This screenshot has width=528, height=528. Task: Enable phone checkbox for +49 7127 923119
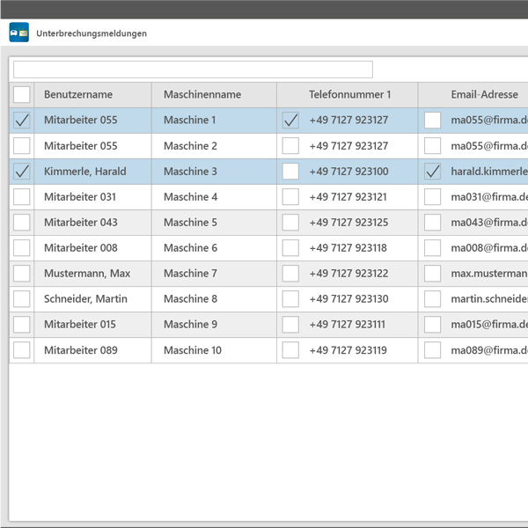290,350
